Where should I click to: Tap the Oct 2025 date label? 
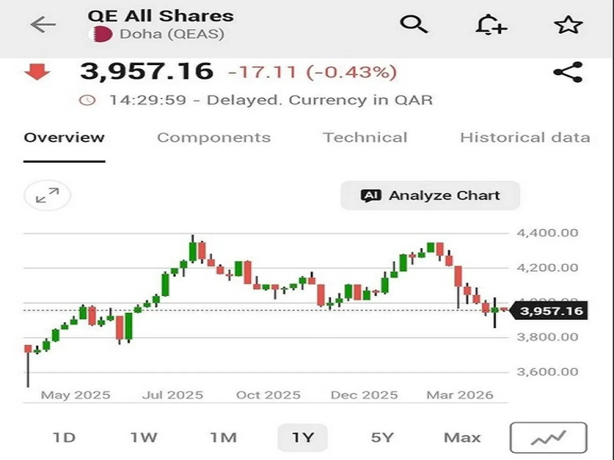point(268,395)
